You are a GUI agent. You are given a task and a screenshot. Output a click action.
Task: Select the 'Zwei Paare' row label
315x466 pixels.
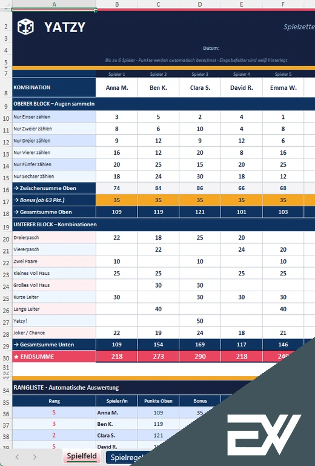point(54,262)
